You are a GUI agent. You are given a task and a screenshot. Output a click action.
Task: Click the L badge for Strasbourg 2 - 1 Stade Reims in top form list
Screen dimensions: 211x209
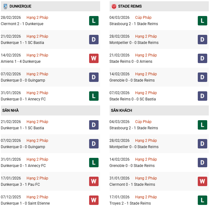(x=202, y=21)
